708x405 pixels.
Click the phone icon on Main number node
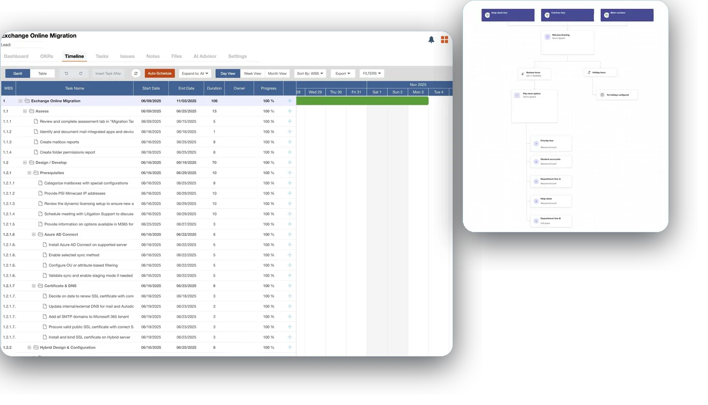pyautogui.click(x=607, y=15)
